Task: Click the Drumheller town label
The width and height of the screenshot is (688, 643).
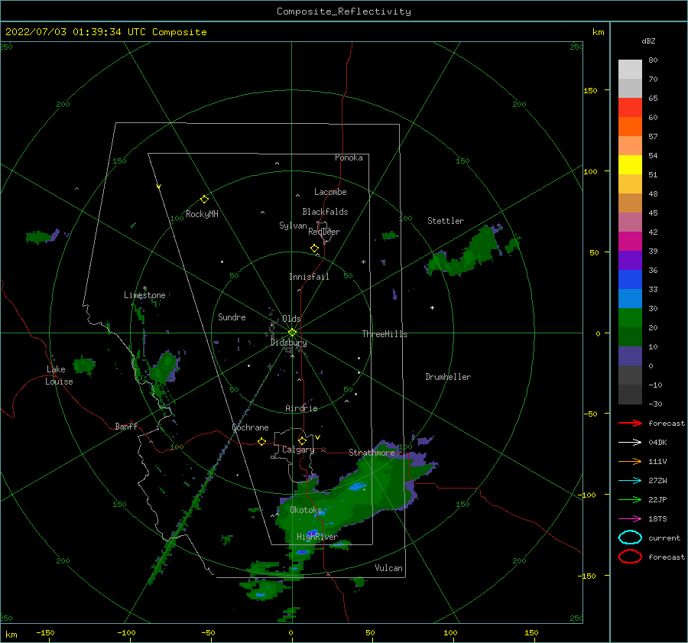Action: pyautogui.click(x=448, y=377)
